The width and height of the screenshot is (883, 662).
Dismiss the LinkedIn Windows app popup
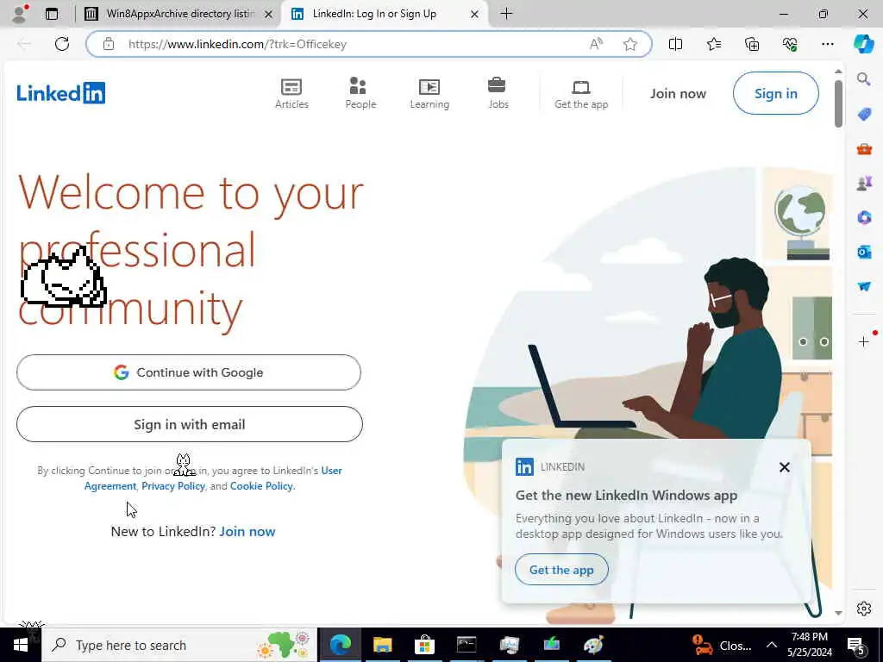click(x=784, y=467)
